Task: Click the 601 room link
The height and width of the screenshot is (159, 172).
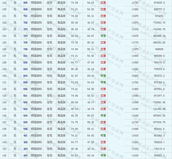Action: 26,56
